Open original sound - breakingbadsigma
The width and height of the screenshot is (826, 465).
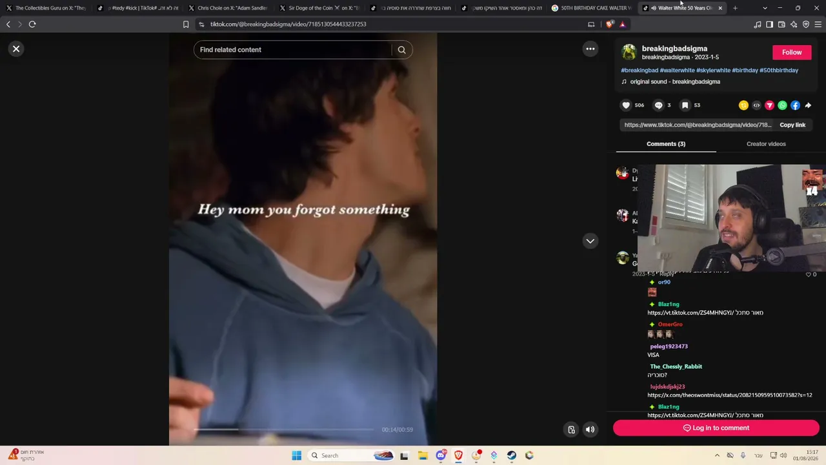pyautogui.click(x=675, y=82)
